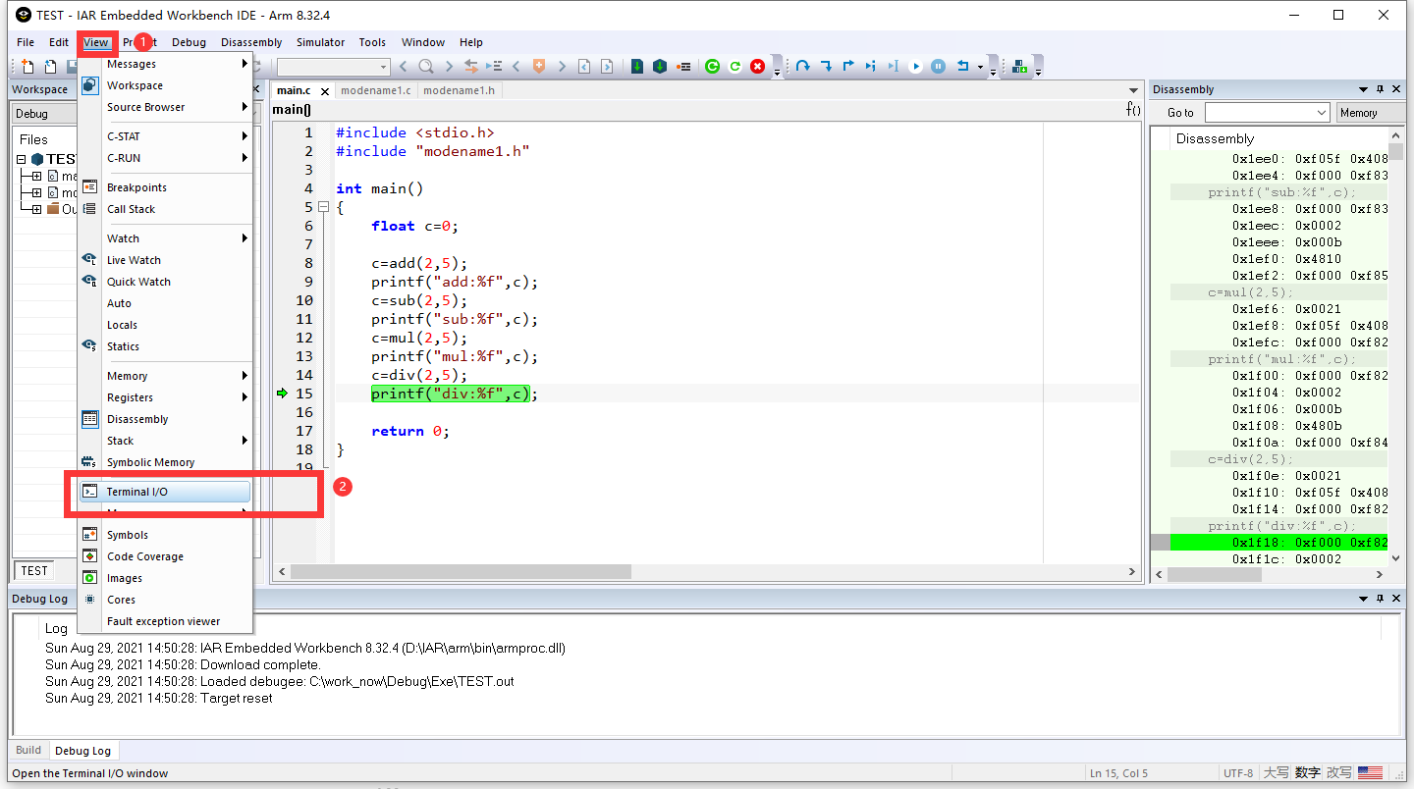This screenshot has width=1414, height=789.
Task: Pin or unpin the Debug Log panel
Action: click(x=1380, y=599)
